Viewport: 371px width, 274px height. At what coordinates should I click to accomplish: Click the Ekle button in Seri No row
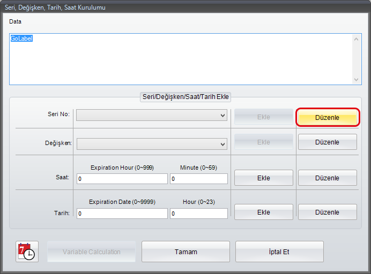click(263, 117)
